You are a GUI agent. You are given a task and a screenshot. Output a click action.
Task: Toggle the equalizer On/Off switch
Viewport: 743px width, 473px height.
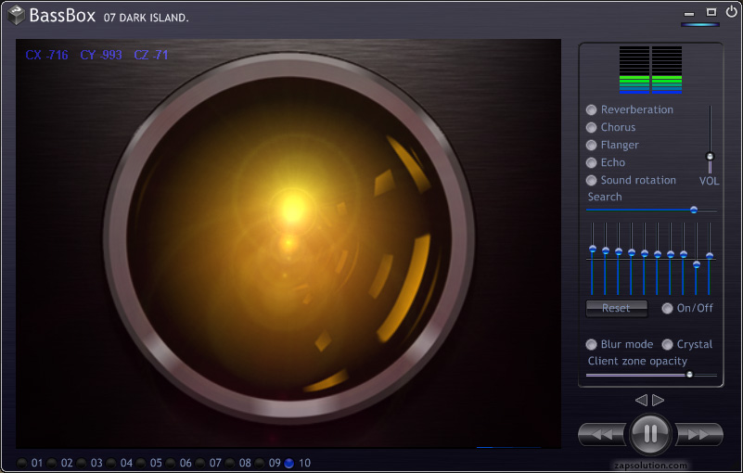coord(667,309)
